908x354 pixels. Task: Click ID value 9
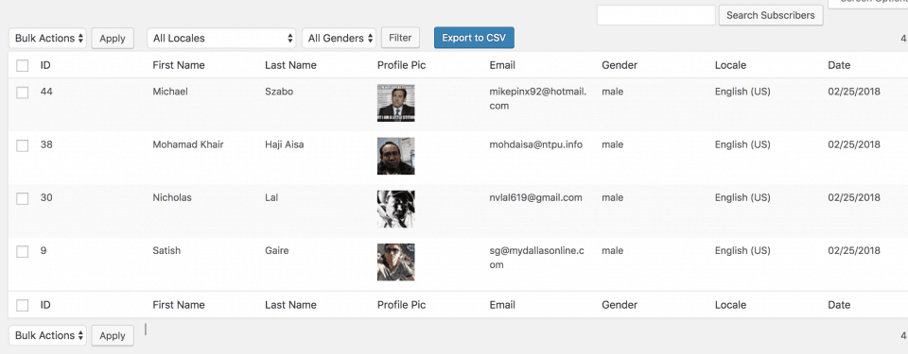[44, 251]
